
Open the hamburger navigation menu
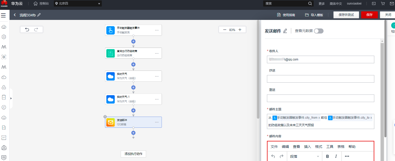coord(3,16)
